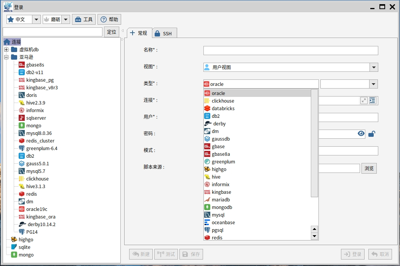Select doris connection in tree
Image resolution: width=400 pixels, height=266 pixels.
click(28, 95)
